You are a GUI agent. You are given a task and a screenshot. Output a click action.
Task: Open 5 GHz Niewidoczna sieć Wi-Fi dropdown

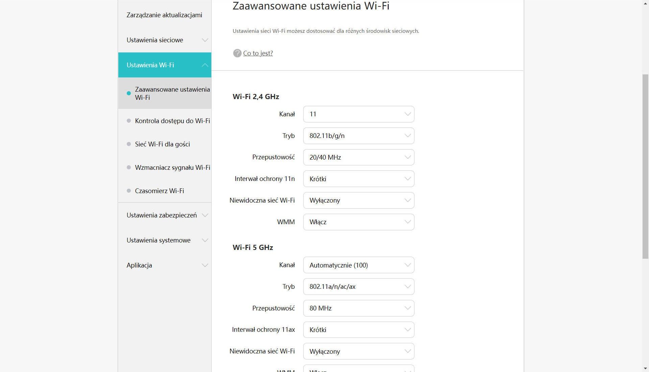(359, 351)
